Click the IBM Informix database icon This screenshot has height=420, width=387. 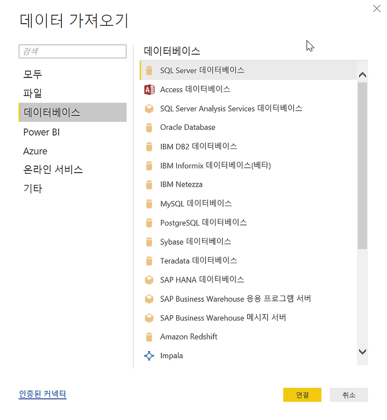[x=149, y=166]
